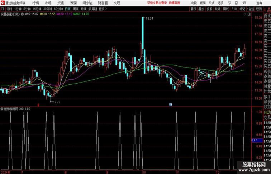Image resolution: width=271 pixels, height=174 pixels.
Task: Click the 标记 mark button
Action: (242, 9)
